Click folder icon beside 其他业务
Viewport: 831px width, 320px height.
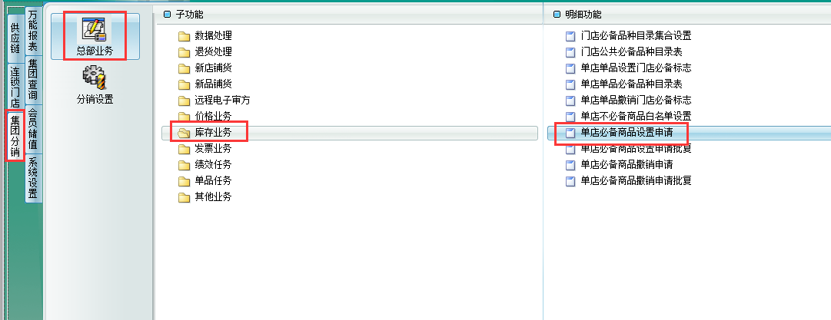point(184,197)
